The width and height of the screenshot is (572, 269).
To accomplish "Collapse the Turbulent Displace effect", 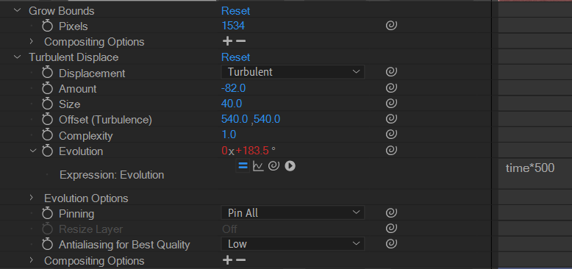I will [x=17, y=57].
